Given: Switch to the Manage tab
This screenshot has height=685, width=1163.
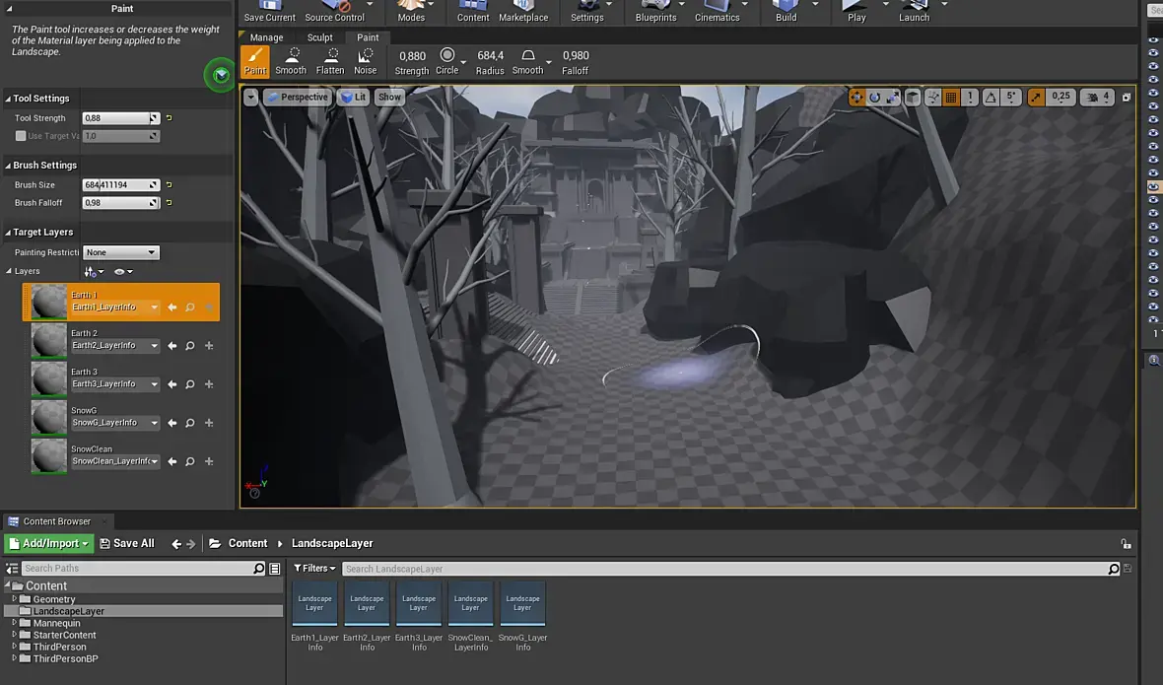Looking at the screenshot, I should 266,37.
